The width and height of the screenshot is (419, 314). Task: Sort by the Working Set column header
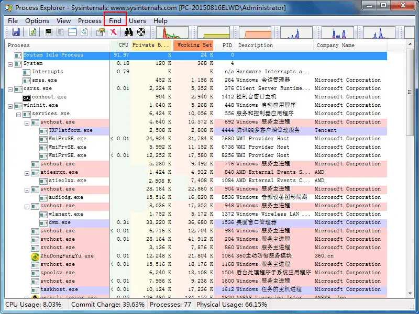[193, 45]
